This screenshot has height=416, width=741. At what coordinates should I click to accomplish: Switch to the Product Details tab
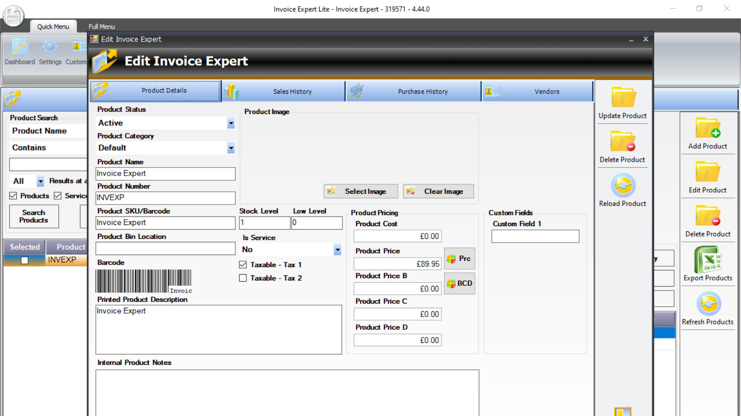click(x=155, y=91)
